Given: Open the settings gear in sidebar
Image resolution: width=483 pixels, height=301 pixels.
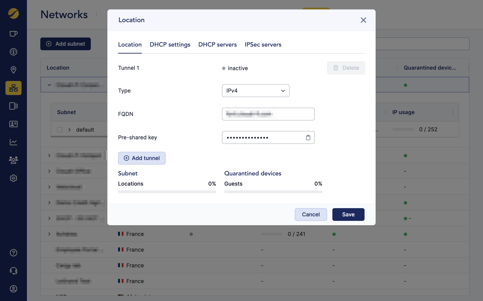Looking at the screenshot, I should (x=13, y=178).
